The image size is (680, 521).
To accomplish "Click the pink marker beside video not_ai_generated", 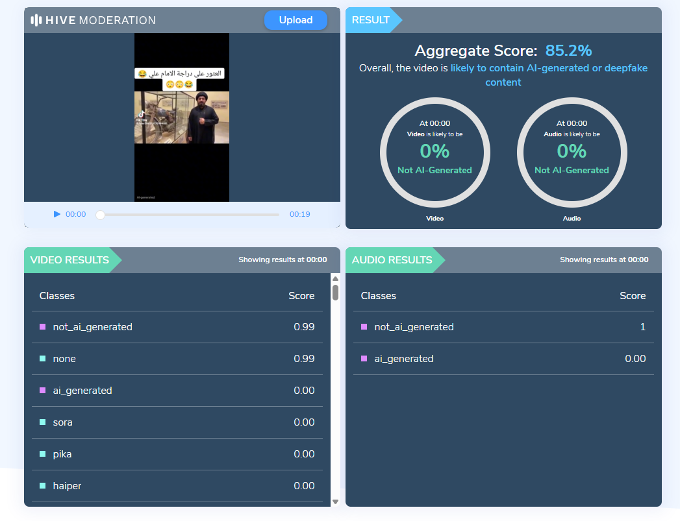I will tap(43, 327).
